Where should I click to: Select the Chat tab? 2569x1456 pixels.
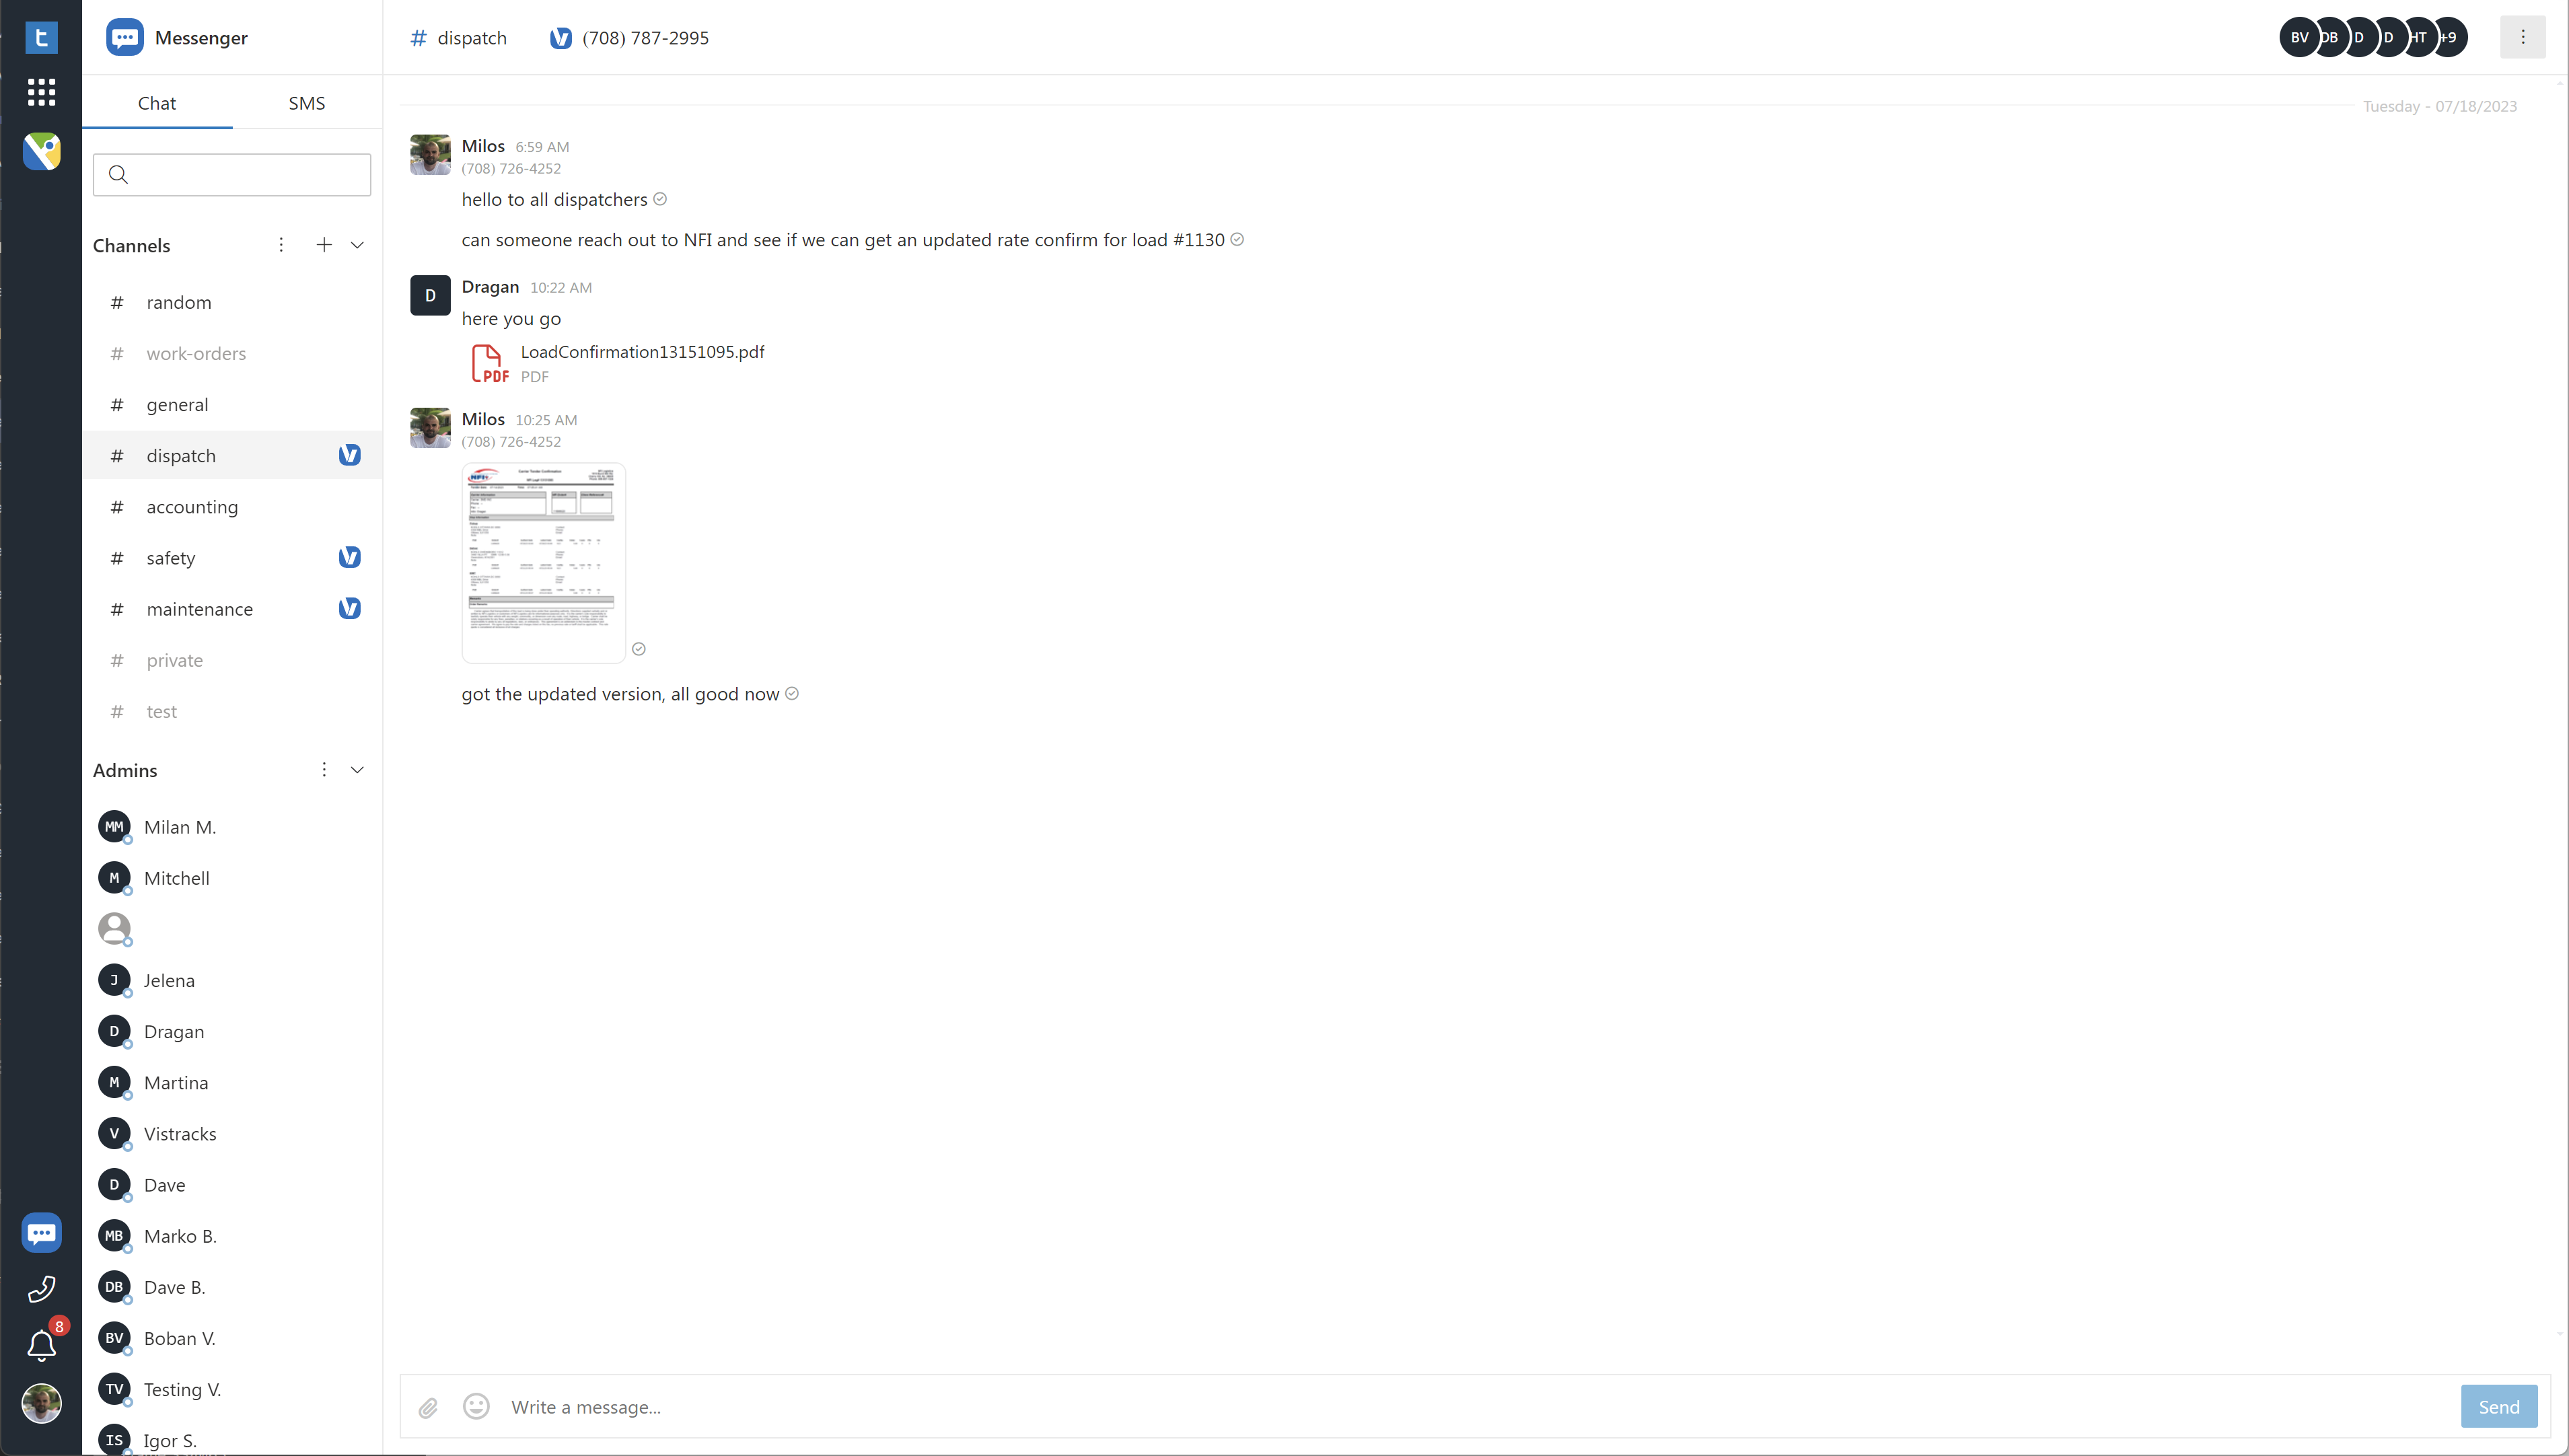[x=155, y=102]
